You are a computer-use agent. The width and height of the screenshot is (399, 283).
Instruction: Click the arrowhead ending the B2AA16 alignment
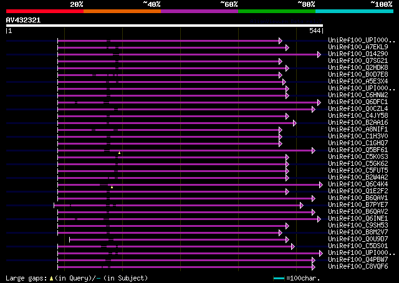[x=294, y=123]
